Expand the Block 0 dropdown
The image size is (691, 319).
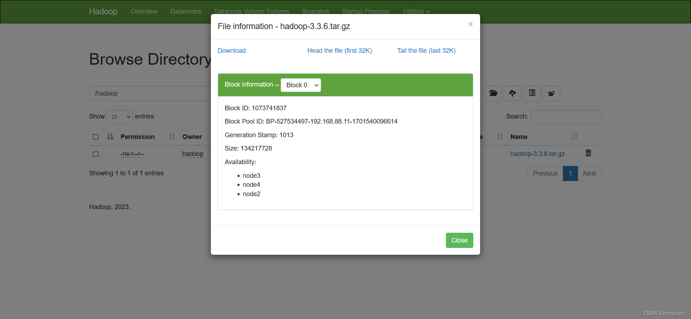point(301,85)
